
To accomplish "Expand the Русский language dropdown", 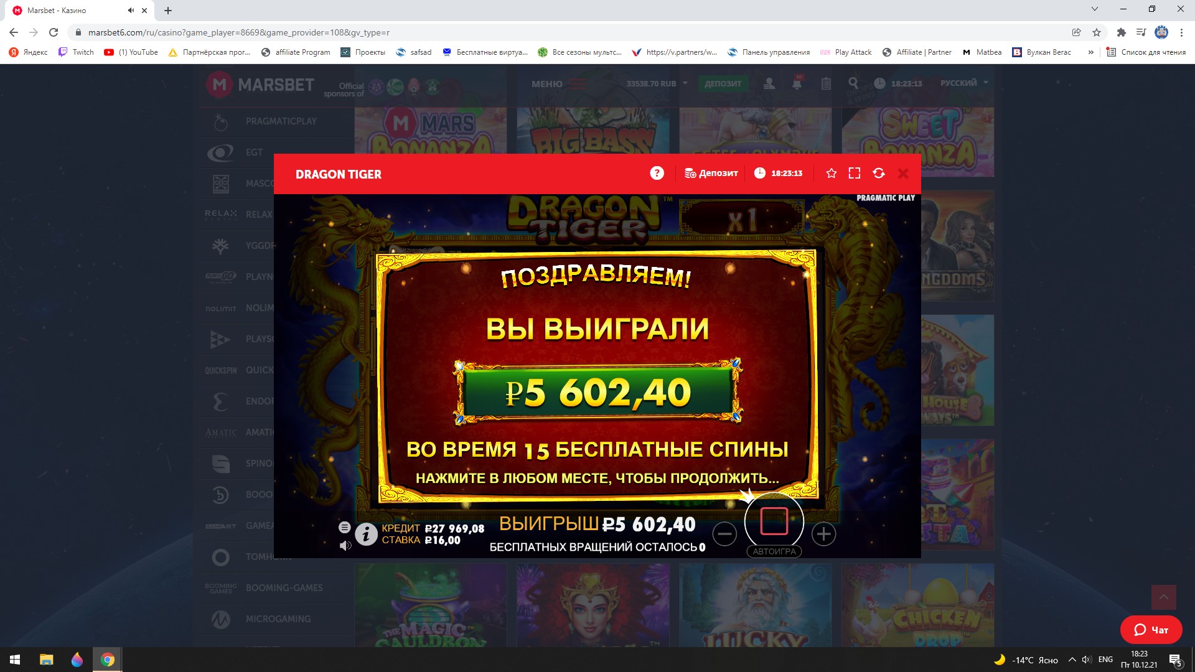I will click(x=964, y=83).
